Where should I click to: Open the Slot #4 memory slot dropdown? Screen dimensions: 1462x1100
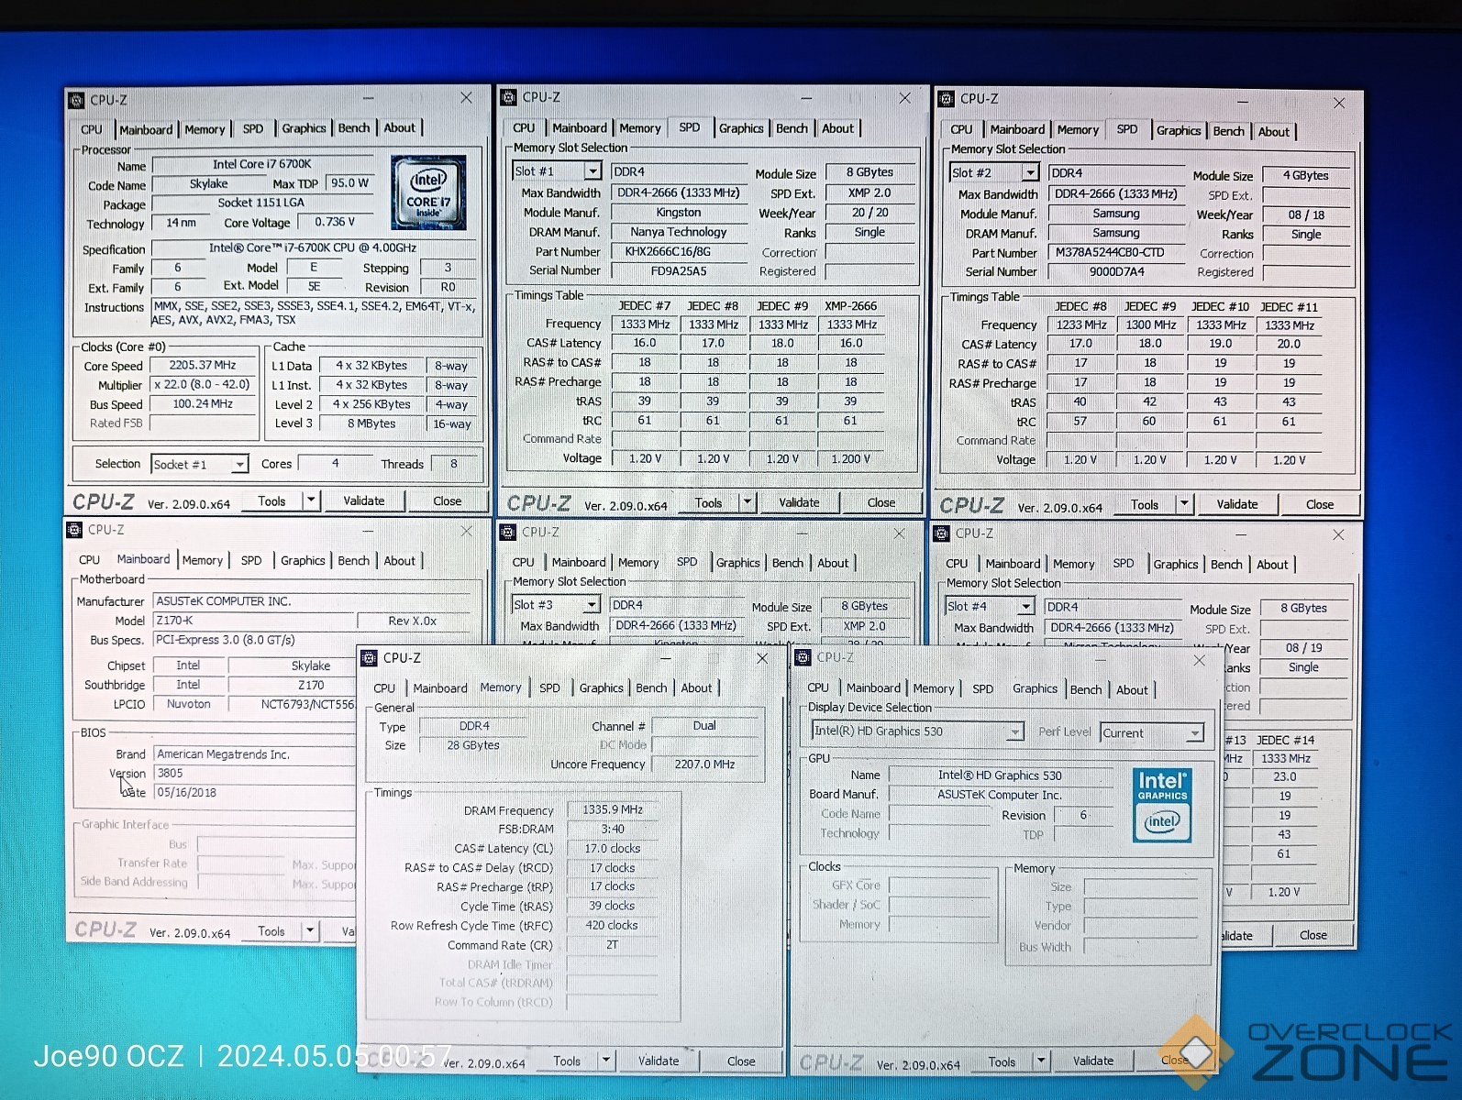[x=1025, y=607]
